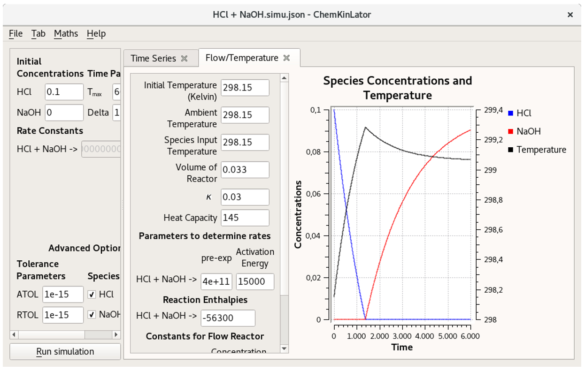585x371 pixels.
Task: Switch to the Time Series tab
Action: (x=155, y=58)
